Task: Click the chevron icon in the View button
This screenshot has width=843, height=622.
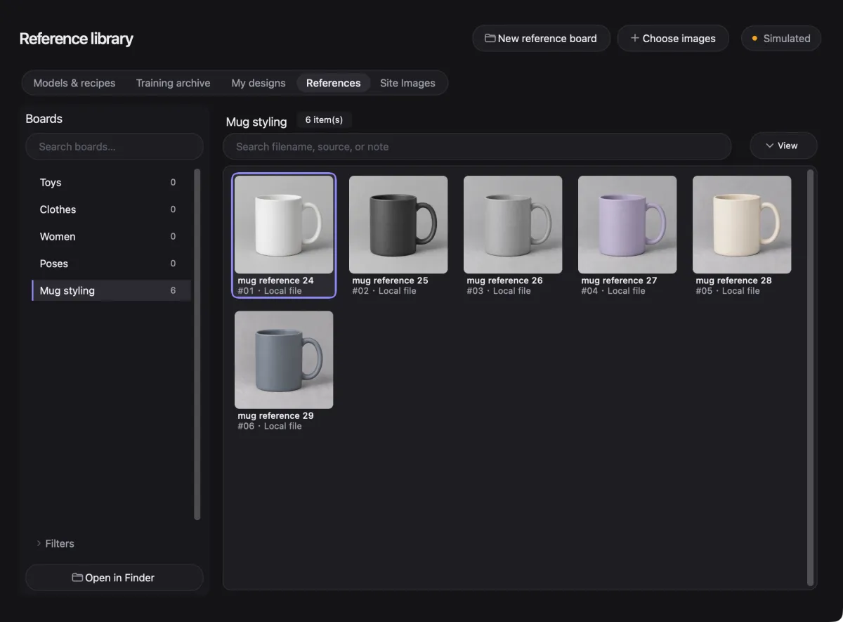Action: (770, 146)
